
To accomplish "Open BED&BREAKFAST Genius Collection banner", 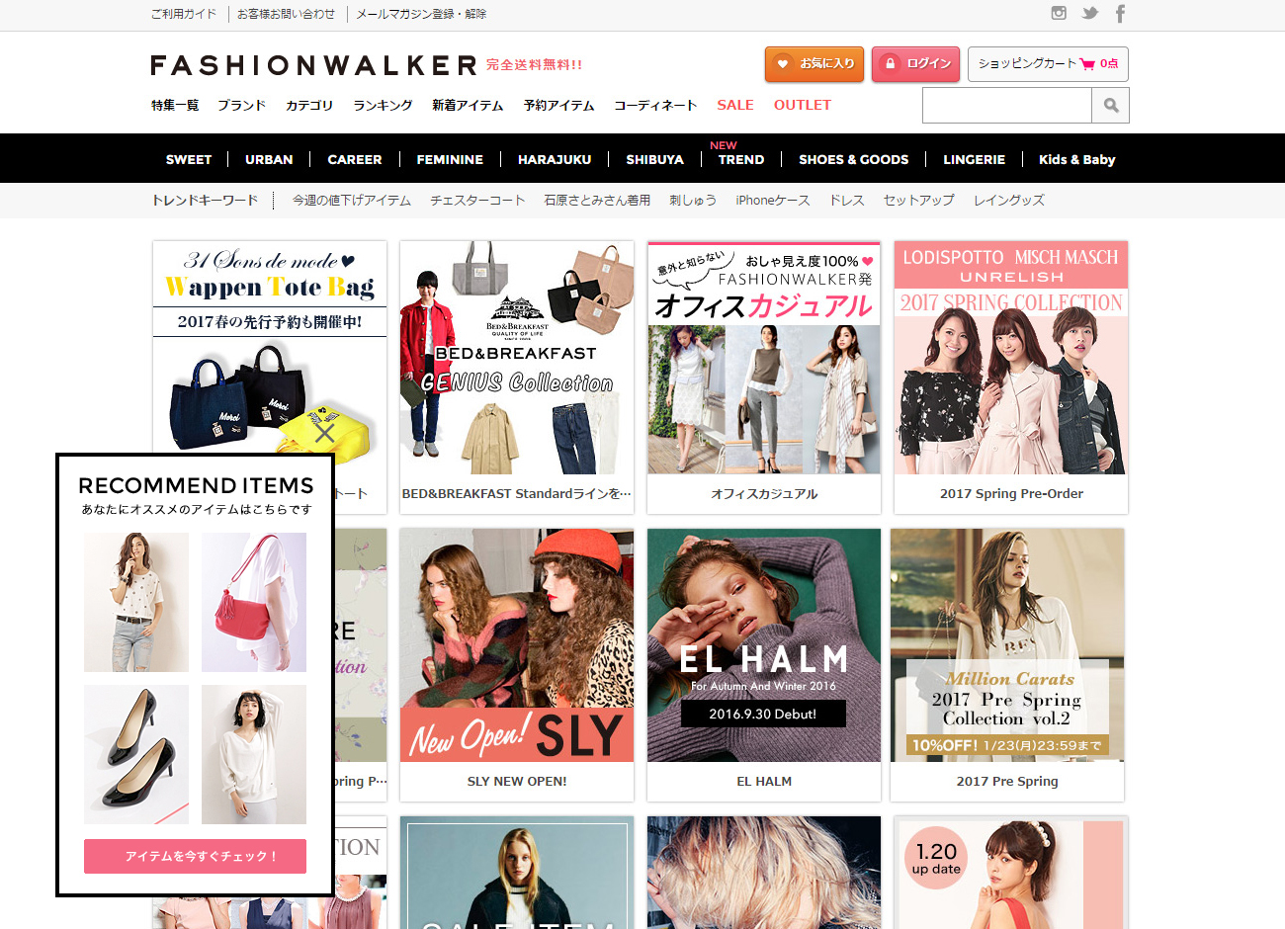I will pos(517,358).
